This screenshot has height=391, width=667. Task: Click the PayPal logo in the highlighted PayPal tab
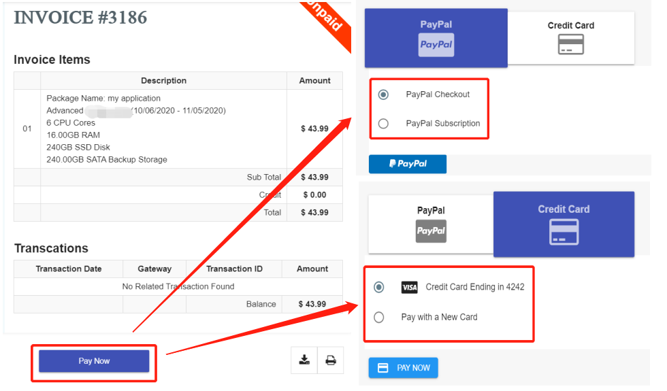point(436,44)
